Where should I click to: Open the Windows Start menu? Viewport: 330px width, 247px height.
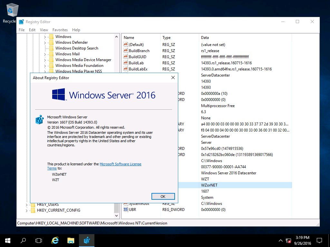8,241
